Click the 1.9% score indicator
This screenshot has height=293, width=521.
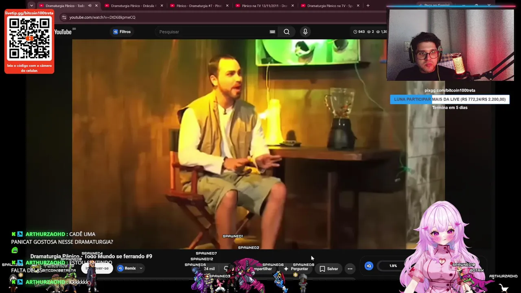pyautogui.click(x=393, y=266)
